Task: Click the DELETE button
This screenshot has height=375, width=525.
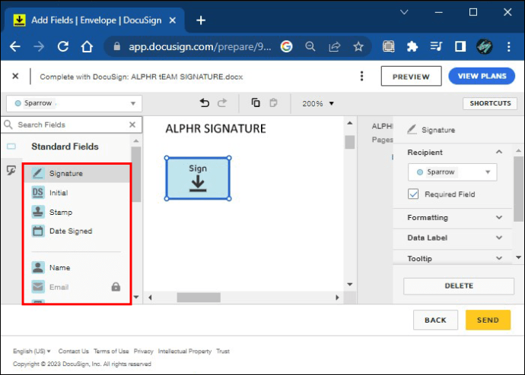Action: pyautogui.click(x=459, y=286)
